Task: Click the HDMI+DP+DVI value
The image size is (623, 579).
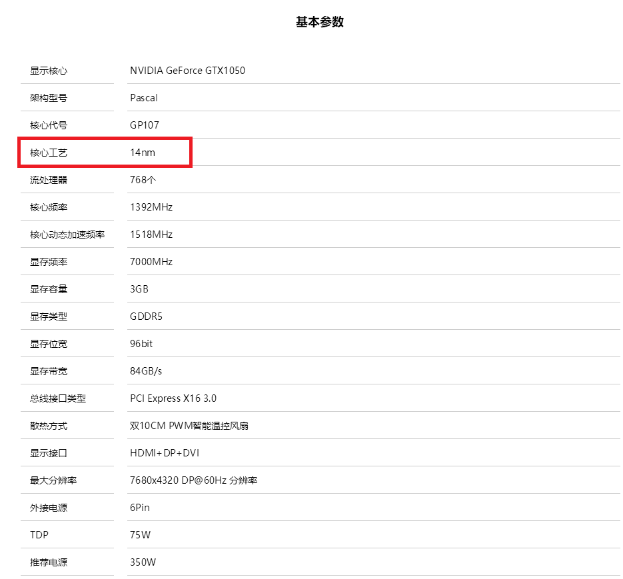Action: coord(165,454)
